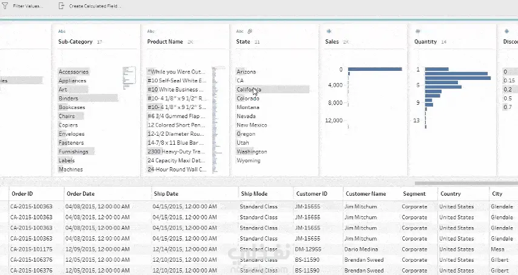The image size is (518, 275).
Task: Click the Product Name mini-map scroll thumbnail
Action: (x=218, y=119)
